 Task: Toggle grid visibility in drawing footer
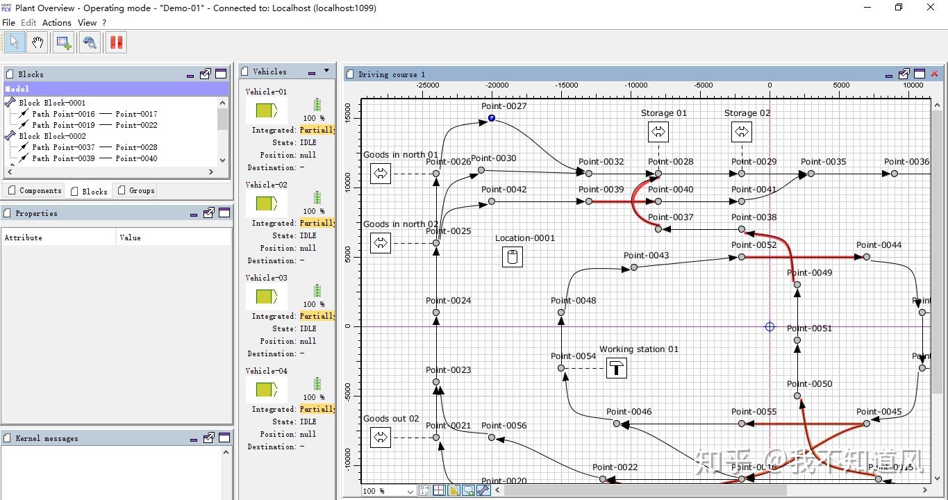[x=439, y=491]
